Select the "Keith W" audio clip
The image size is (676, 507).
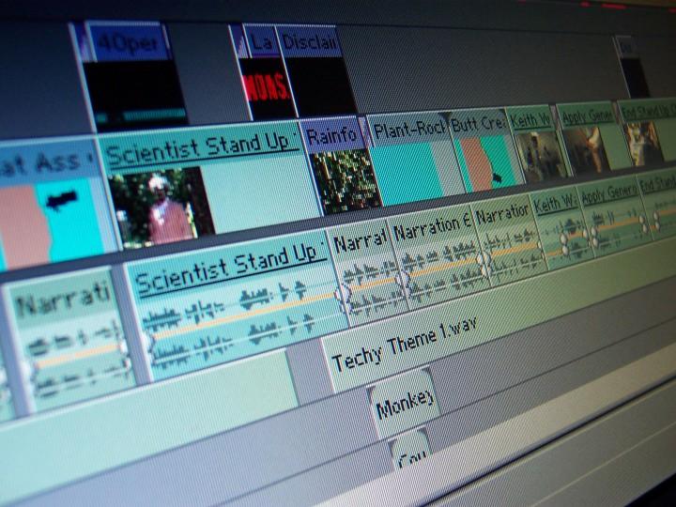[x=561, y=226]
